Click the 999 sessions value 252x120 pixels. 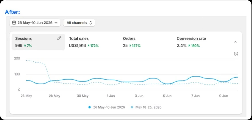pos(19,46)
